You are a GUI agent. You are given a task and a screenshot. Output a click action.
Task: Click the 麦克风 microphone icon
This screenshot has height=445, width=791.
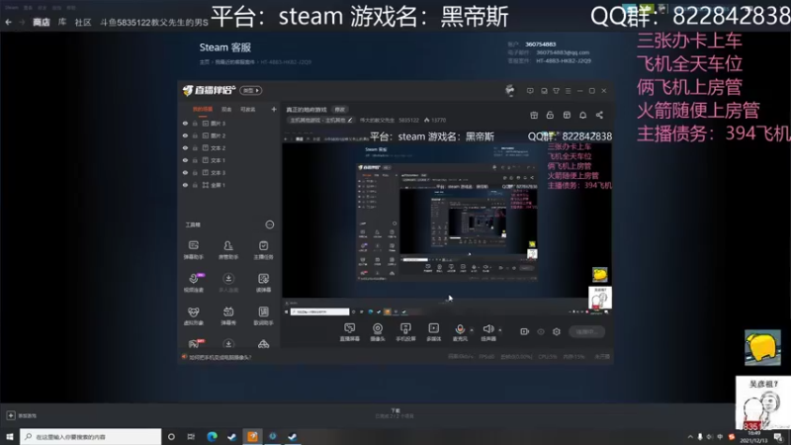(x=460, y=329)
